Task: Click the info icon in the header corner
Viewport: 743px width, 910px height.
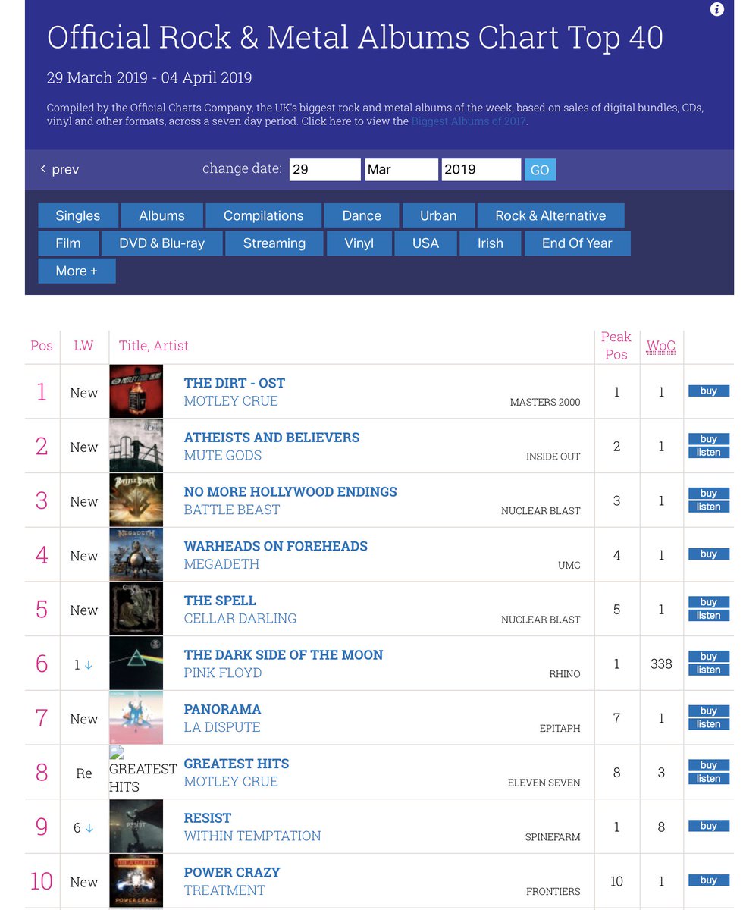Action: (717, 10)
